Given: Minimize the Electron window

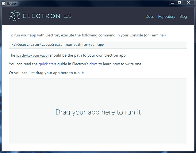Looking at the screenshot, I should pyautogui.click(x=173, y=3).
